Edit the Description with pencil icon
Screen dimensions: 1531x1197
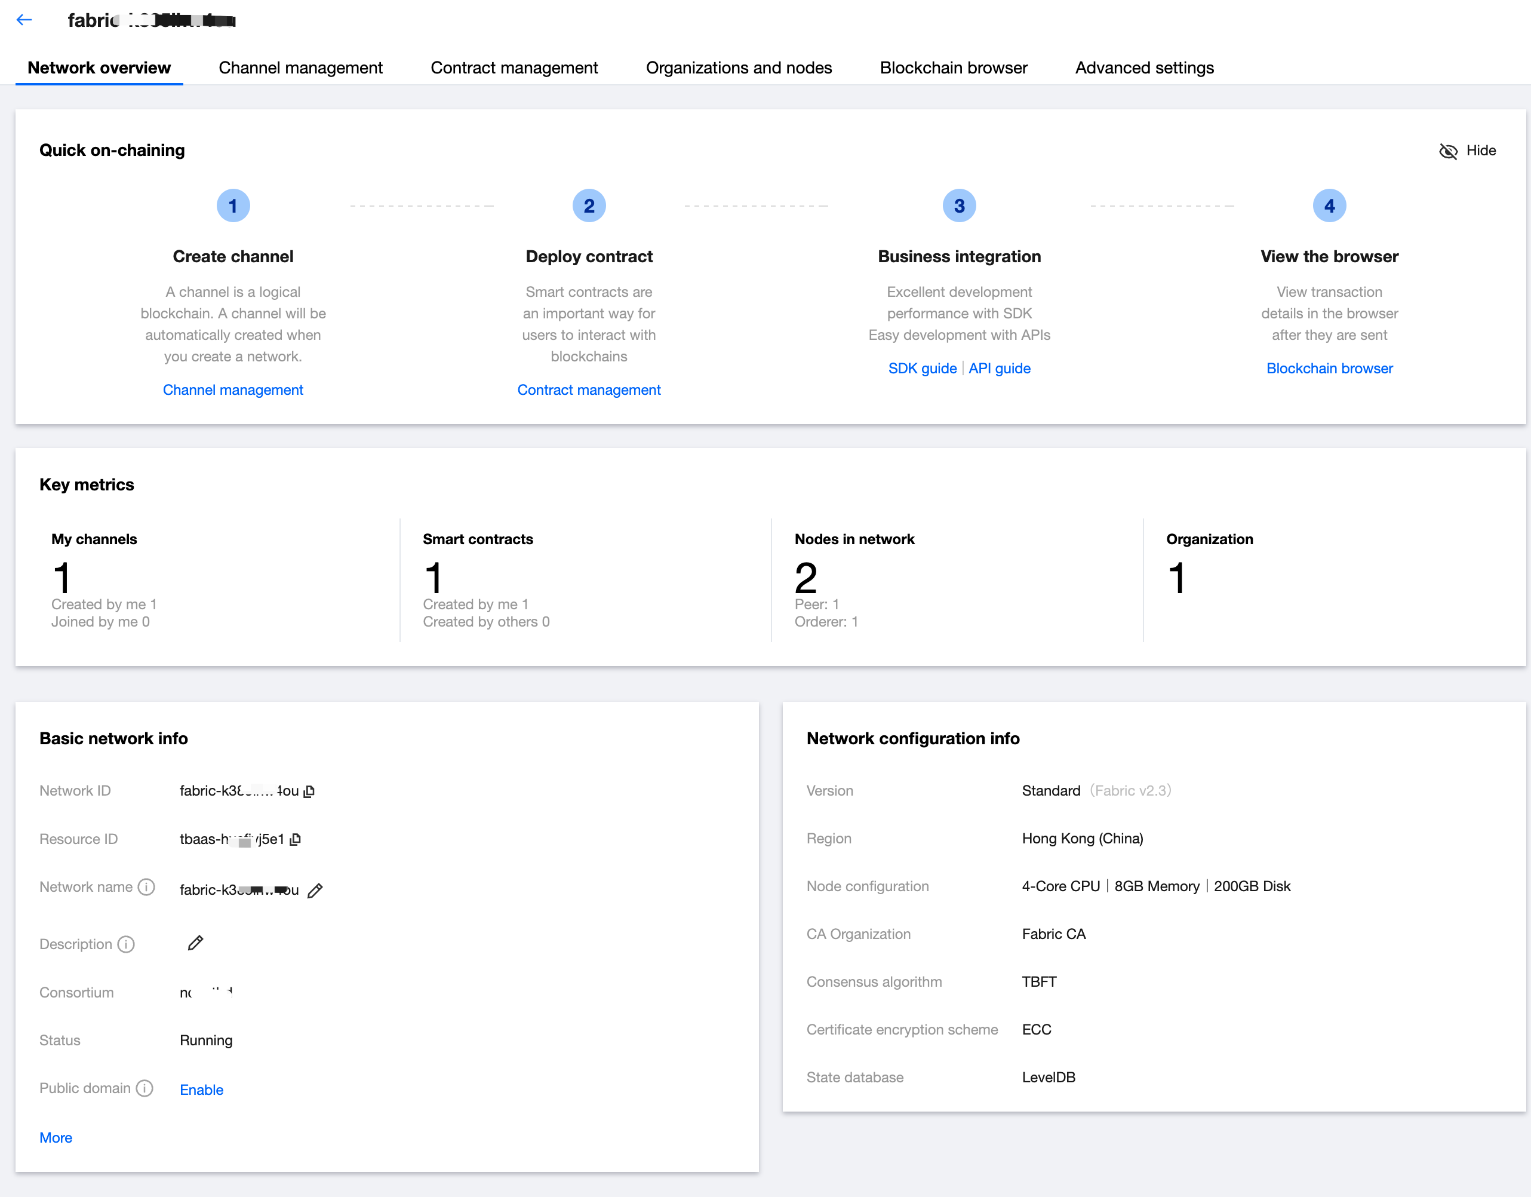pos(196,943)
